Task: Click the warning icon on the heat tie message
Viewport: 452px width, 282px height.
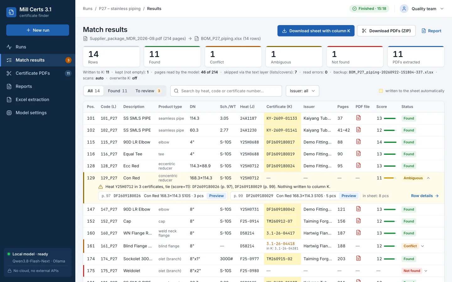Action: [x=101, y=187]
